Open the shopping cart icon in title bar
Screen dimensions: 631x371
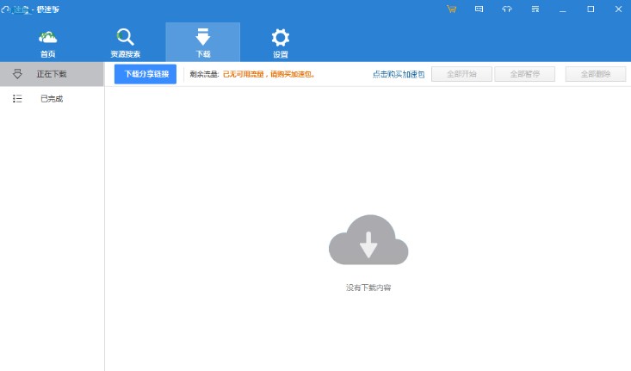coord(452,9)
